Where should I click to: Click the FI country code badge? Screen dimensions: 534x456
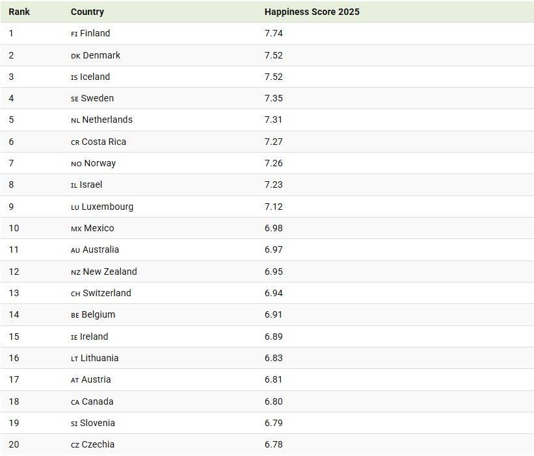pos(74,34)
